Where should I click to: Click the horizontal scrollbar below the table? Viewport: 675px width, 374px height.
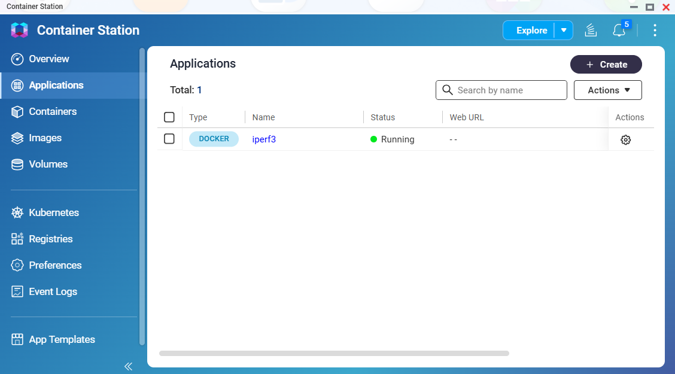(334, 353)
